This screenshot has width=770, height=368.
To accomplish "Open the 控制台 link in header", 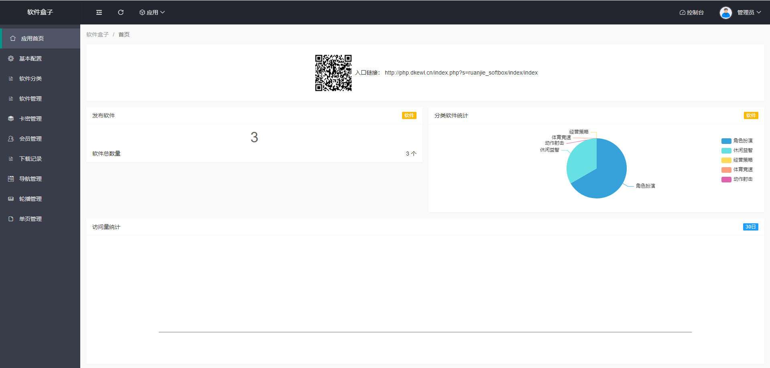I will (x=692, y=12).
